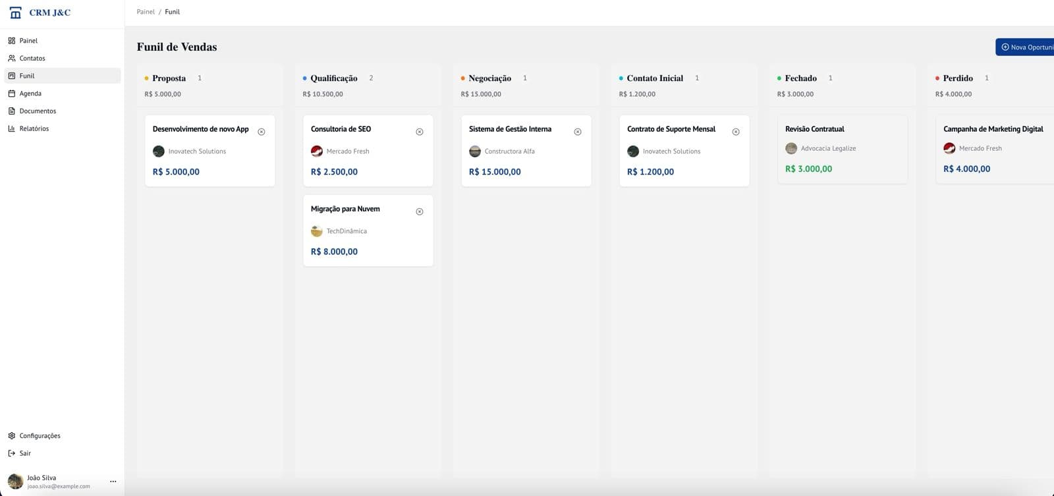Remove the Contrato de Suporte Mensal card

tap(736, 132)
